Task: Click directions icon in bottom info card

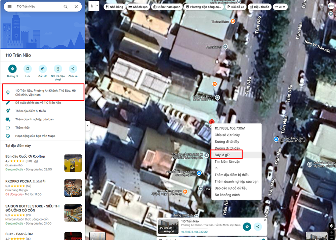Action: 247,227
